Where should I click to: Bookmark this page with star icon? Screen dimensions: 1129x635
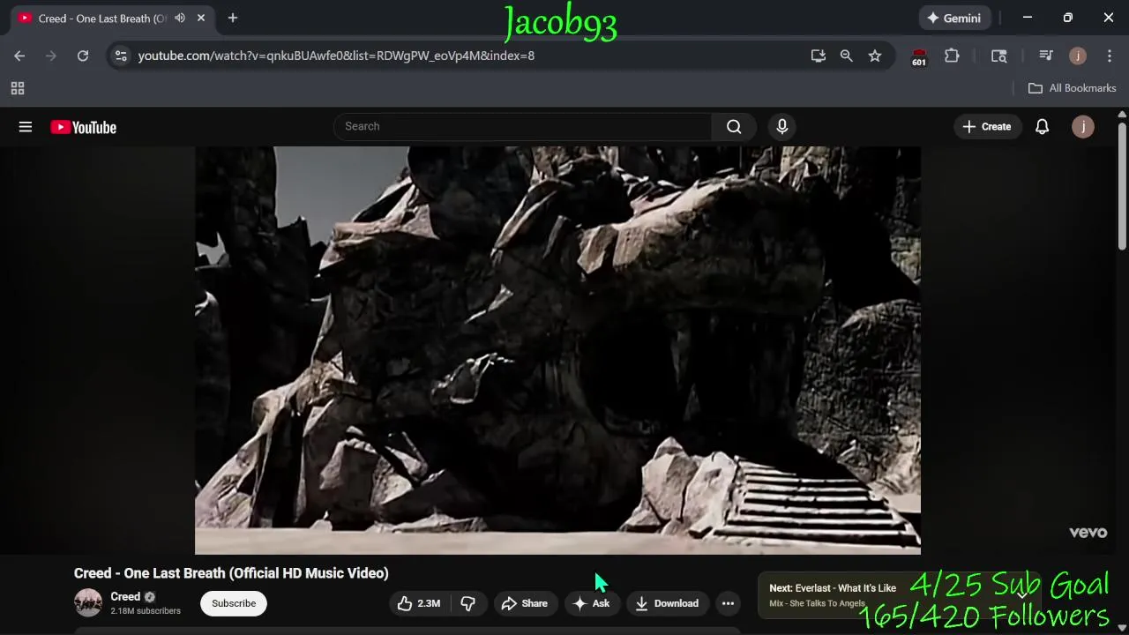point(875,56)
